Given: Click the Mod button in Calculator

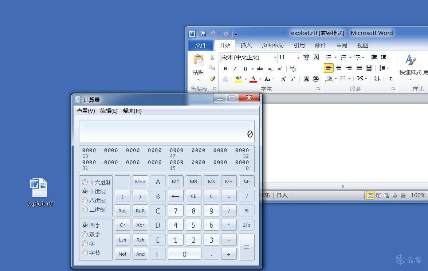Looking at the screenshot, I should pyautogui.click(x=140, y=182).
